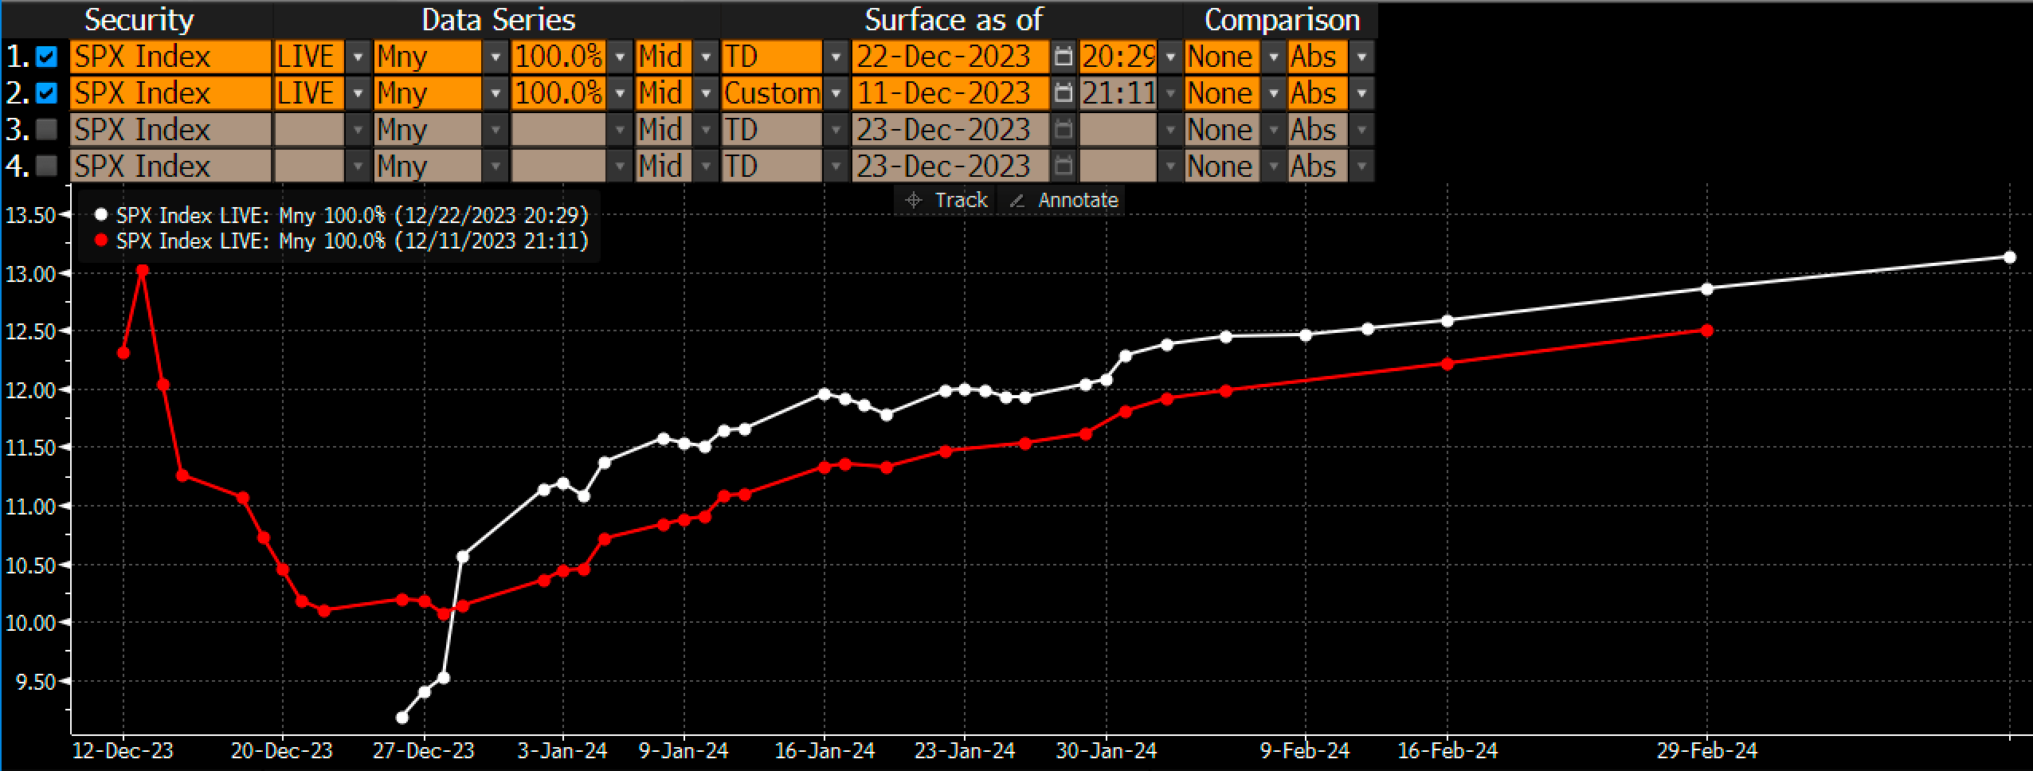Open the TD dropdown in row 3
The height and width of the screenshot is (771, 2033).
[836, 130]
